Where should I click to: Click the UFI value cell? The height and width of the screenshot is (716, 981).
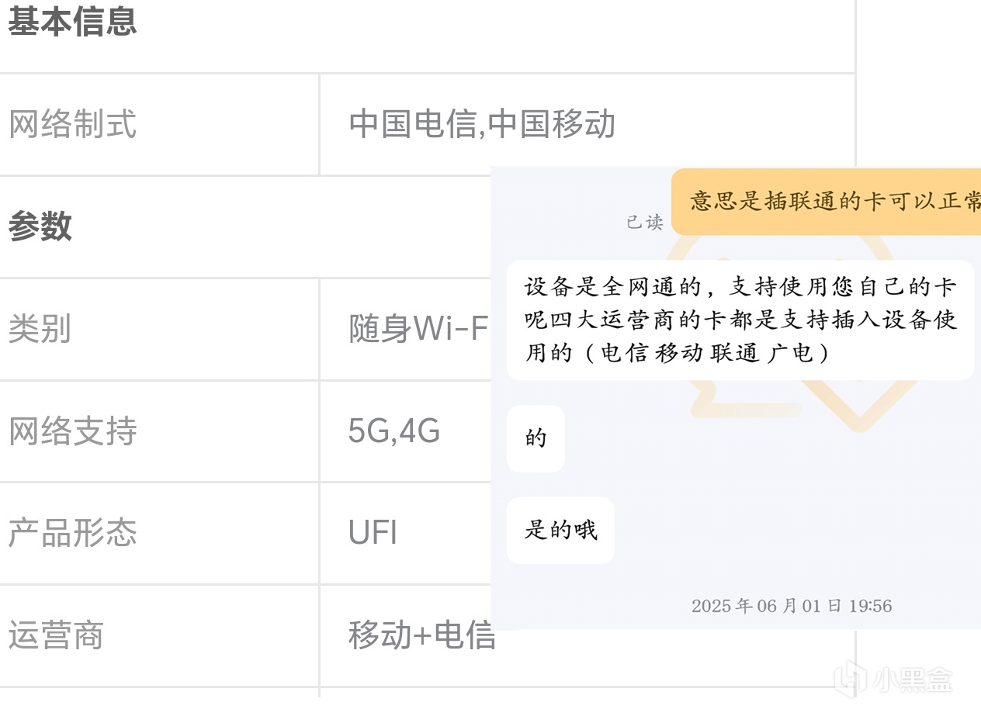[373, 533]
